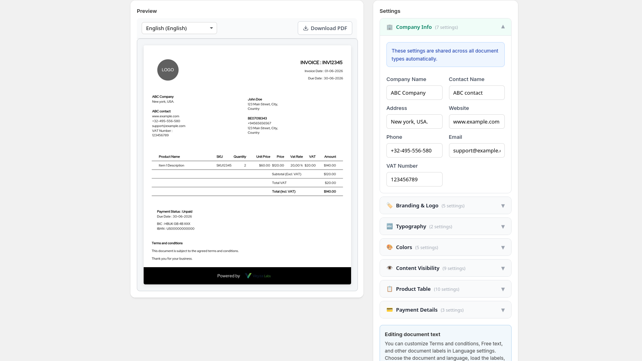Click the Payment Details card icon
This screenshot has width=642, height=361.
[390, 310]
